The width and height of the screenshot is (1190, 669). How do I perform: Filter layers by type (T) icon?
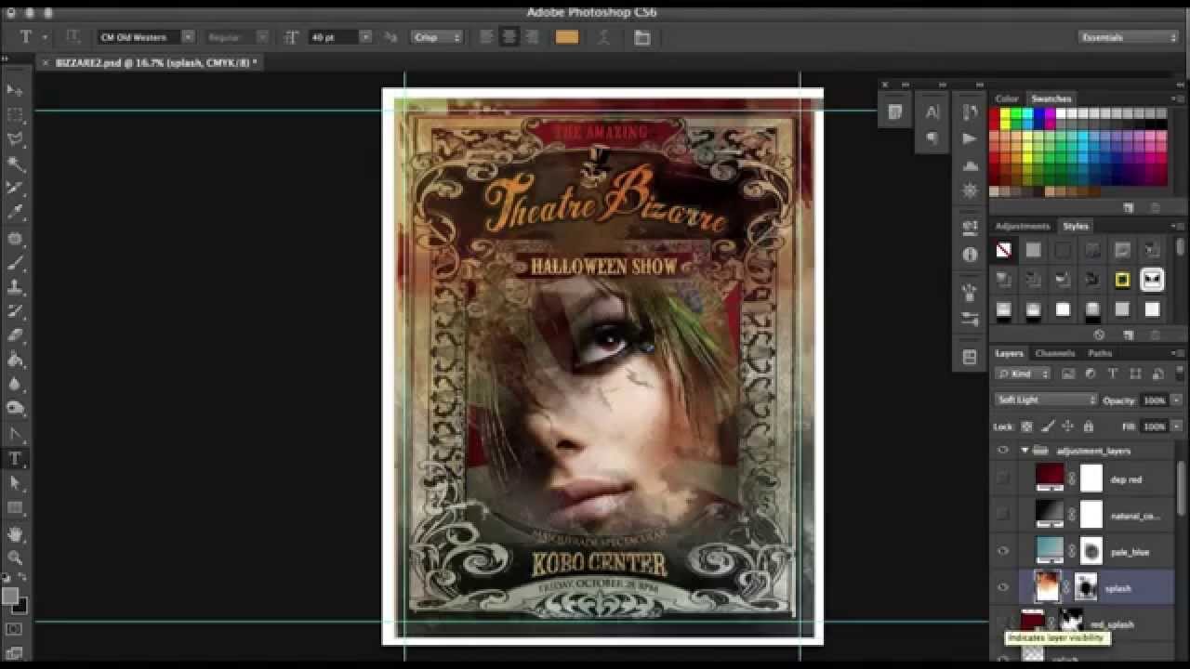tap(1113, 374)
